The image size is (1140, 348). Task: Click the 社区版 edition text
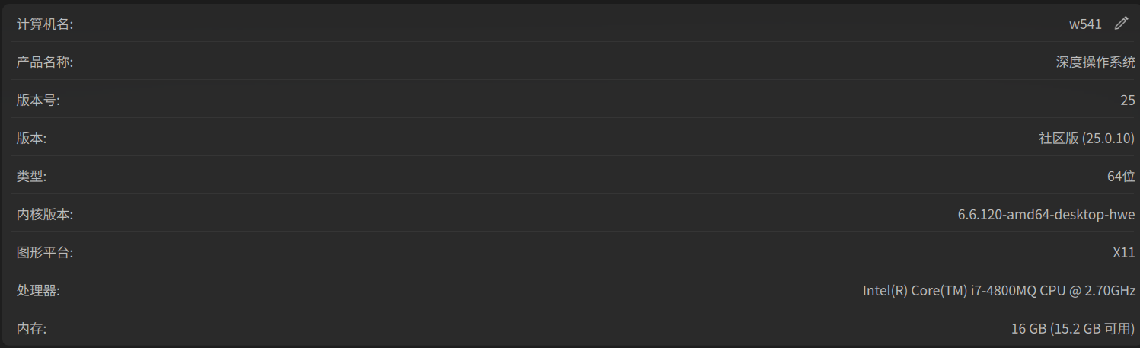(x=1059, y=139)
